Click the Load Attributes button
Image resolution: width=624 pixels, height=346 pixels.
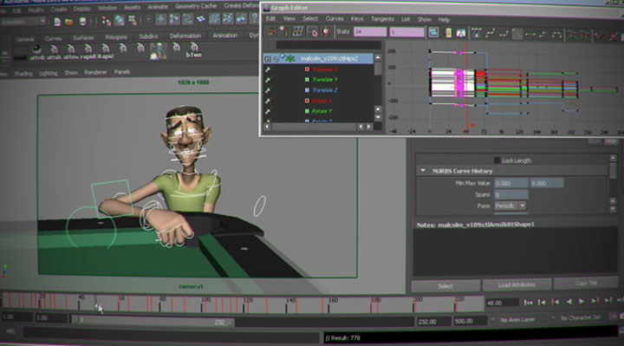click(517, 284)
